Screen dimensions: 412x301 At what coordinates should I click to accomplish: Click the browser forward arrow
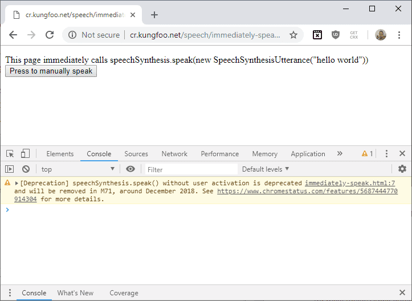(31, 35)
